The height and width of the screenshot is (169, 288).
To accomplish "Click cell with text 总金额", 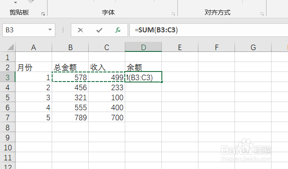I will pos(70,67).
